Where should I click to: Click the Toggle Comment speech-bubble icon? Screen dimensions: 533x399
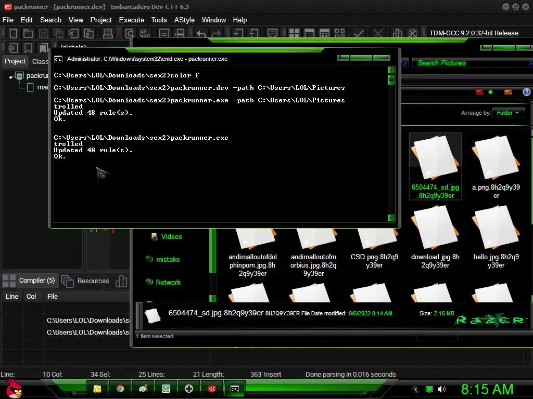pos(272,33)
